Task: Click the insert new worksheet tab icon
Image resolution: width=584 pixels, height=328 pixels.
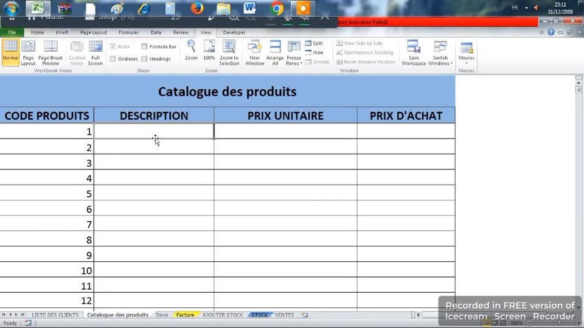Action: click(305, 315)
